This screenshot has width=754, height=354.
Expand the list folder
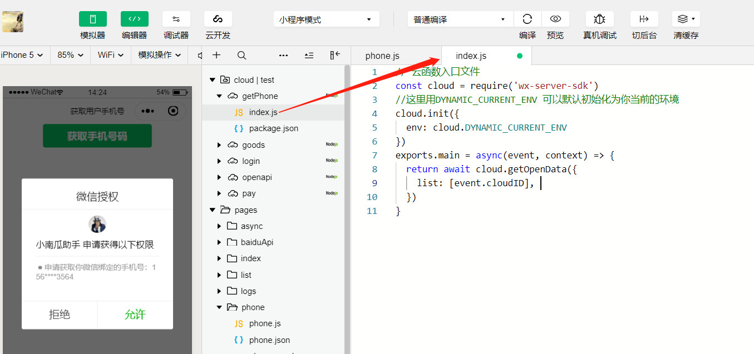tap(219, 275)
